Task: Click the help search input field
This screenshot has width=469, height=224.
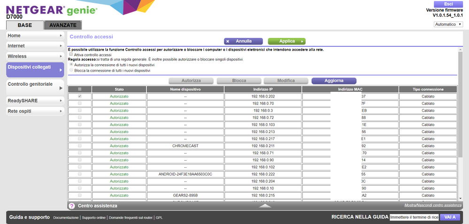Action: [x=414, y=217]
